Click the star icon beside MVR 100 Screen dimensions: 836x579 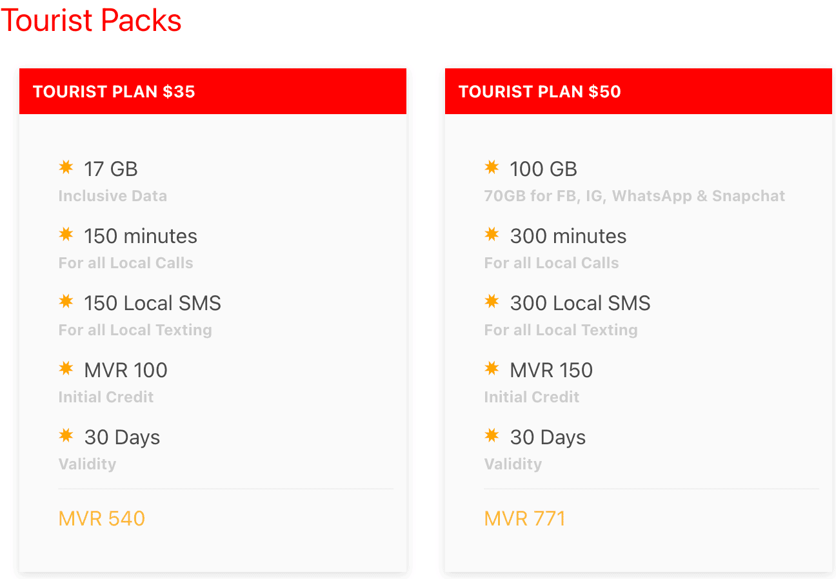coord(66,369)
